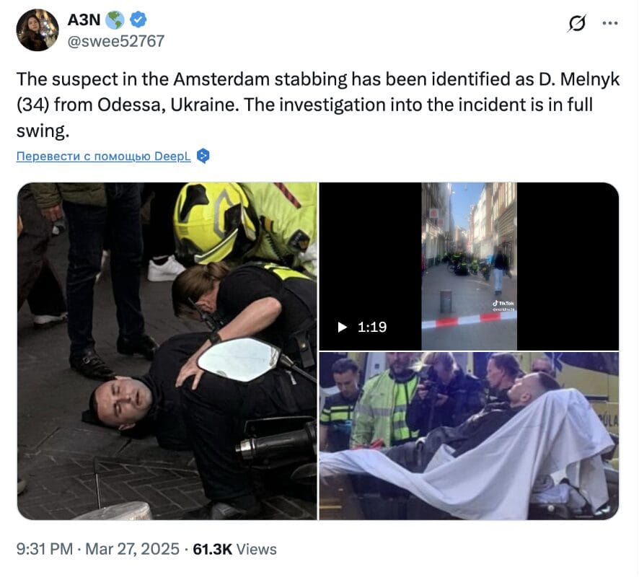Screen dimensions: 639x580
Task: Click the tweet text about Amsterdam stabbing
Action: click(318, 105)
